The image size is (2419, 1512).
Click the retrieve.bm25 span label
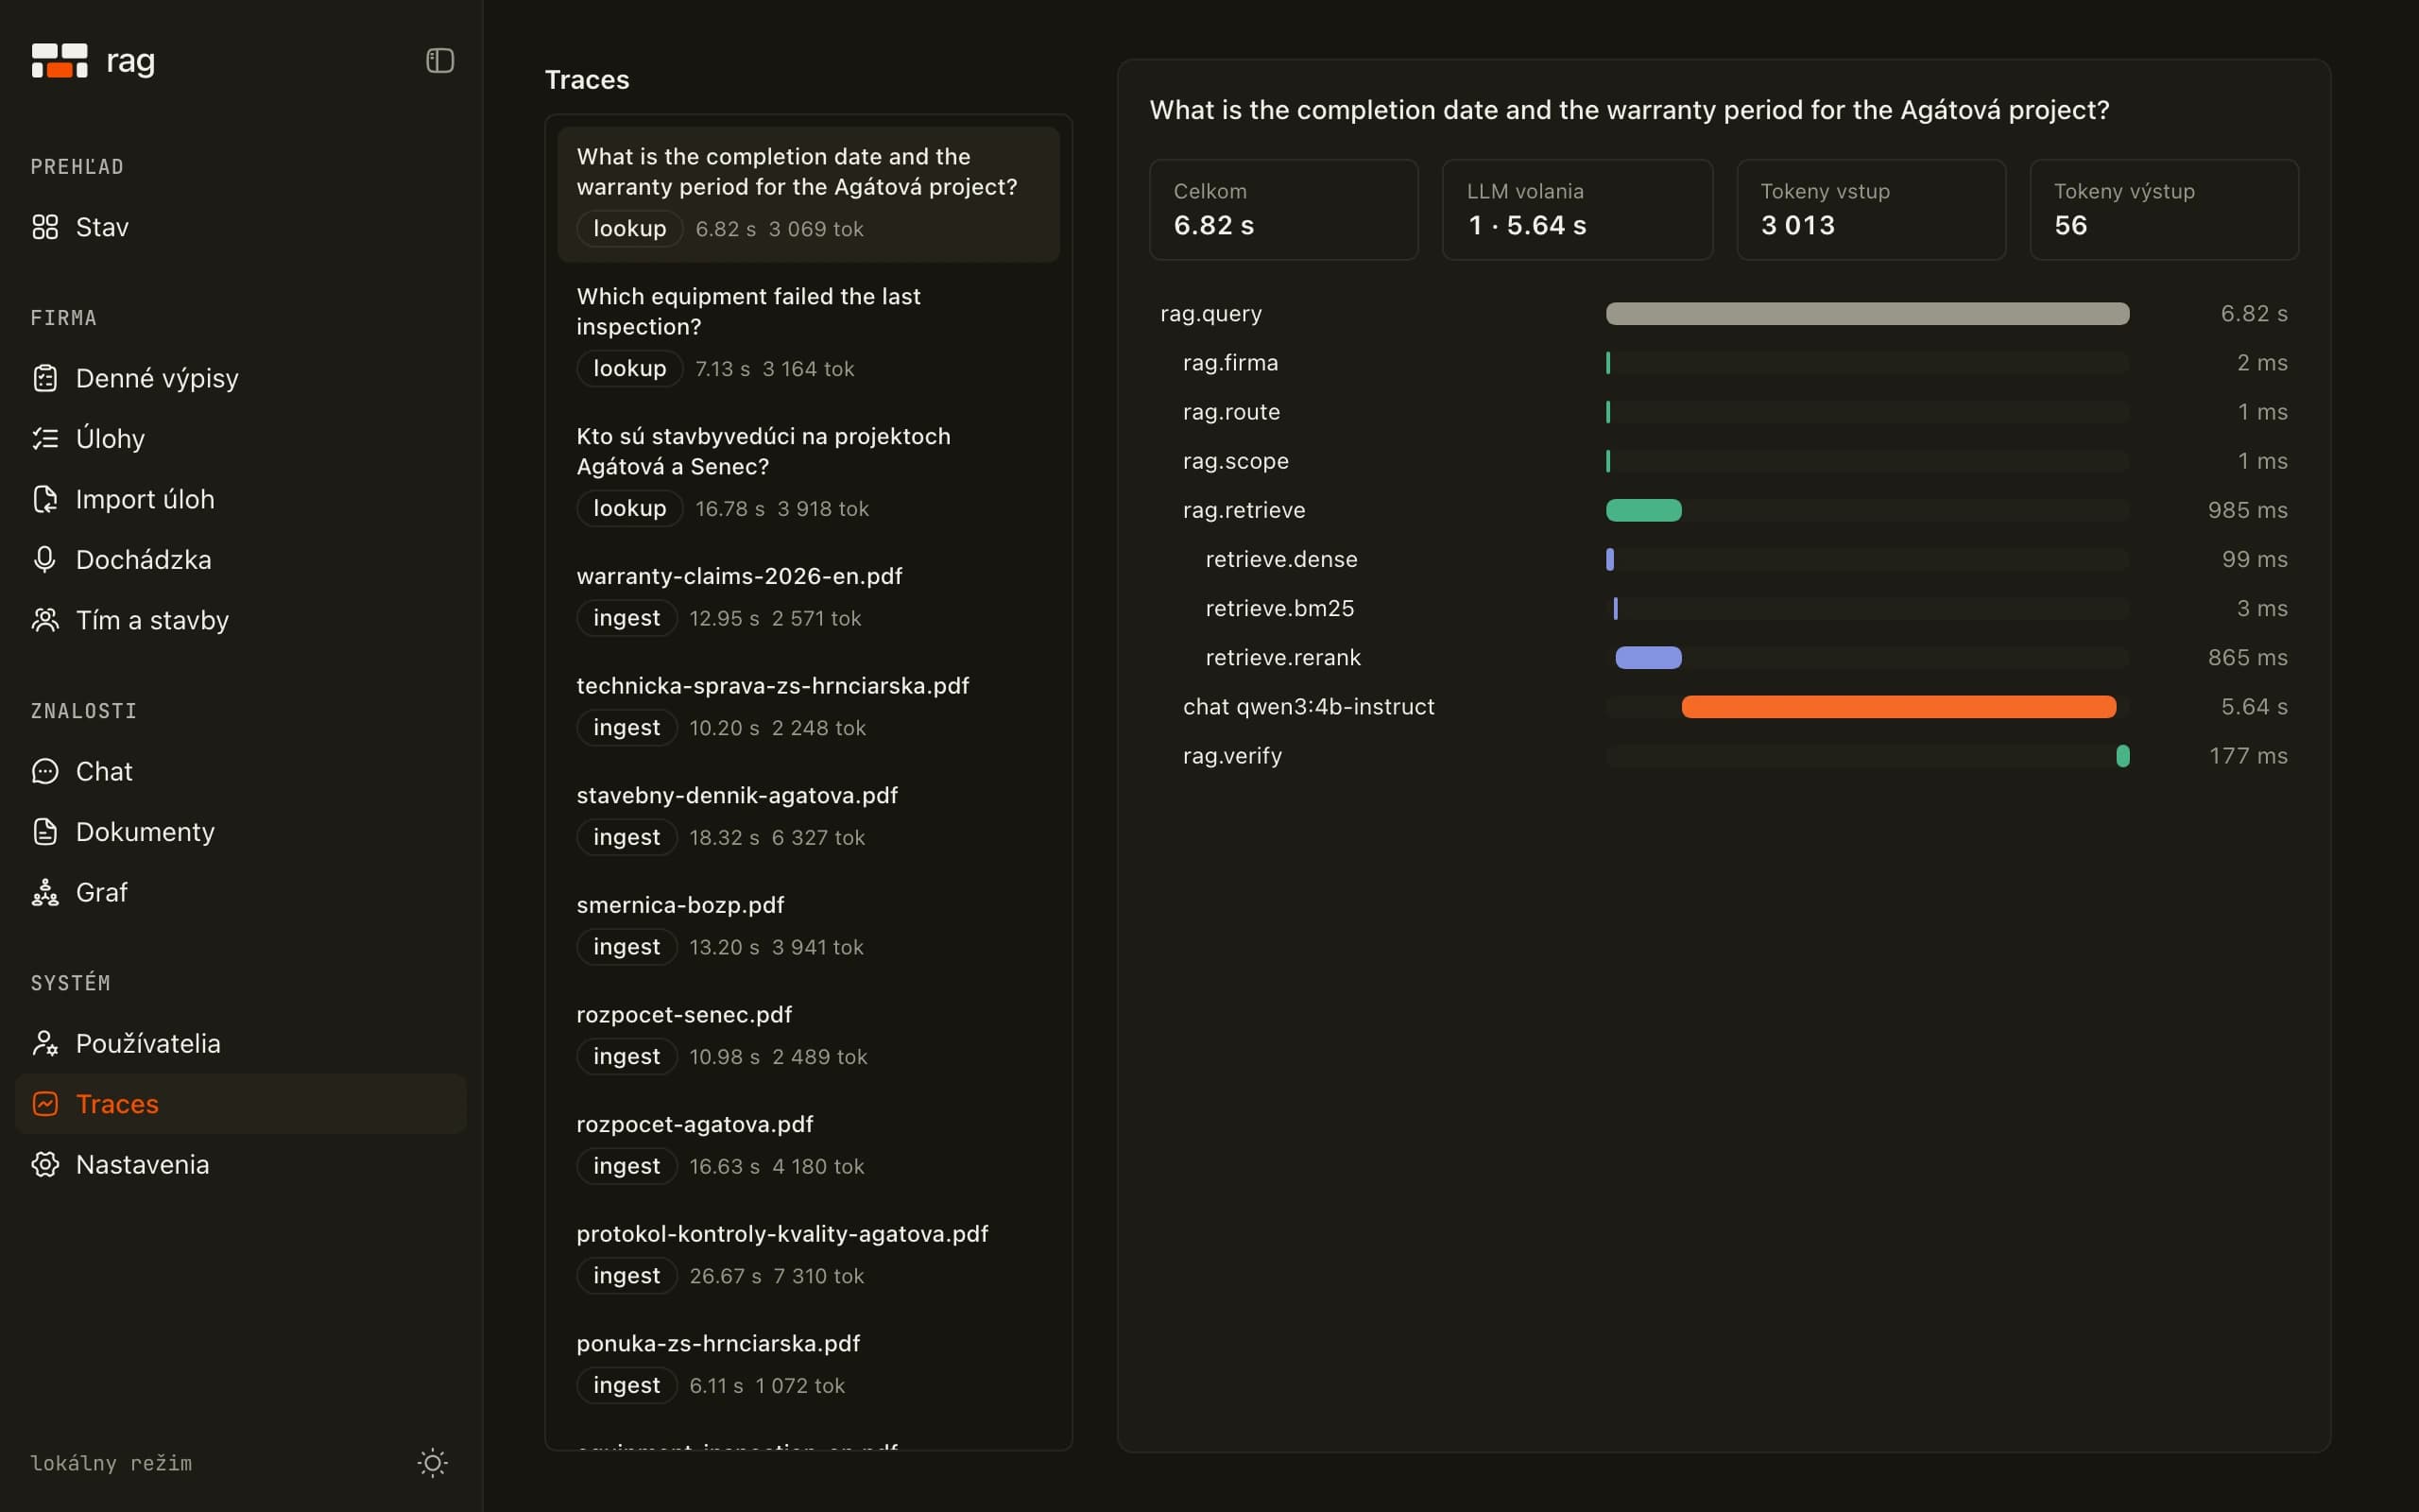(x=1279, y=608)
